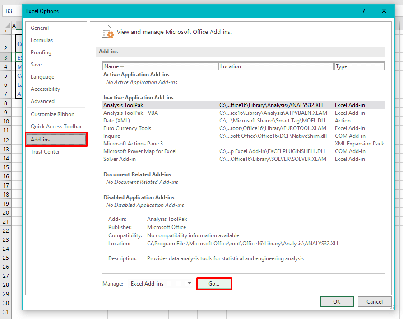Select the Proofing category
Image resolution: width=403 pixels, height=319 pixels.
pyautogui.click(x=40, y=52)
